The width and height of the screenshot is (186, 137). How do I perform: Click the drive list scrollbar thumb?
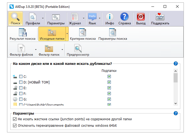point(175,78)
